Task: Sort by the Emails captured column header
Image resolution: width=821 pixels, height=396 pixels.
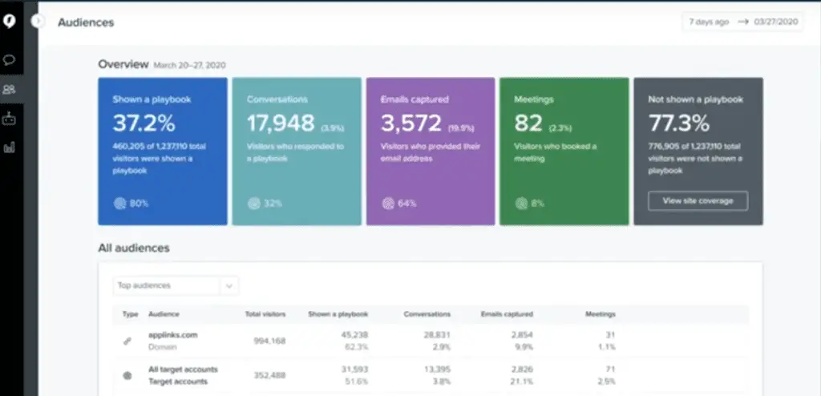Action: (x=507, y=314)
